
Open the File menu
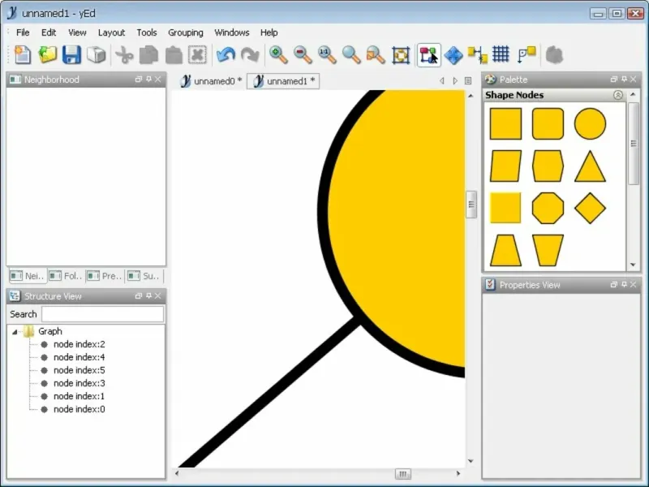click(23, 32)
